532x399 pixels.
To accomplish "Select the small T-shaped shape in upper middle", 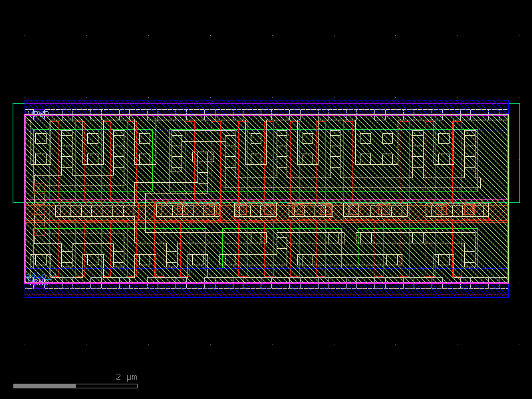I will 203,158.
